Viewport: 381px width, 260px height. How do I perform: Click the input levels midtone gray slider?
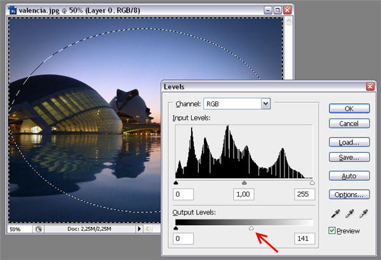tap(244, 183)
